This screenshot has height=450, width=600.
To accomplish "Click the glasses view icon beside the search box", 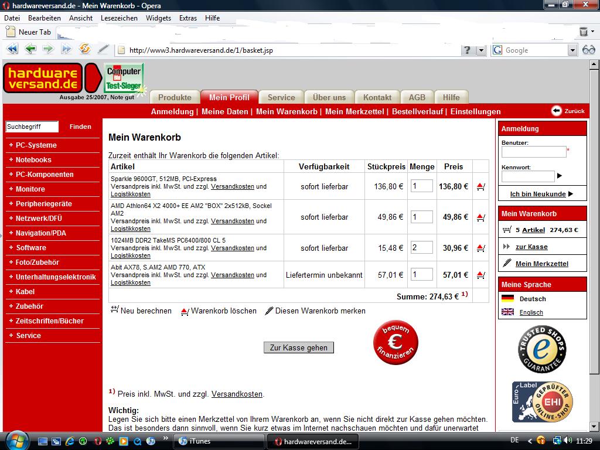I will [589, 50].
